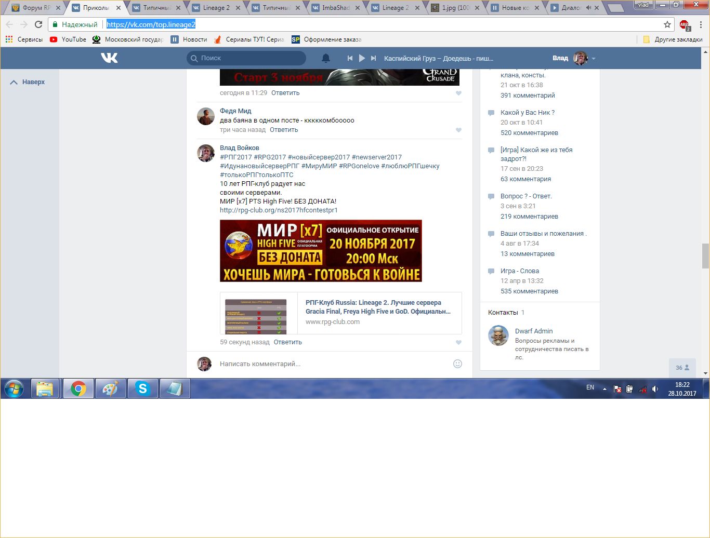The width and height of the screenshot is (710, 538).
Task: Switch to Новые ко tab
Action: pyautogui.click(x=516, y=8)
